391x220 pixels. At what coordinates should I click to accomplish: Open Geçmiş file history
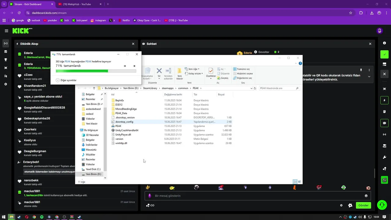tap(223, 78)
